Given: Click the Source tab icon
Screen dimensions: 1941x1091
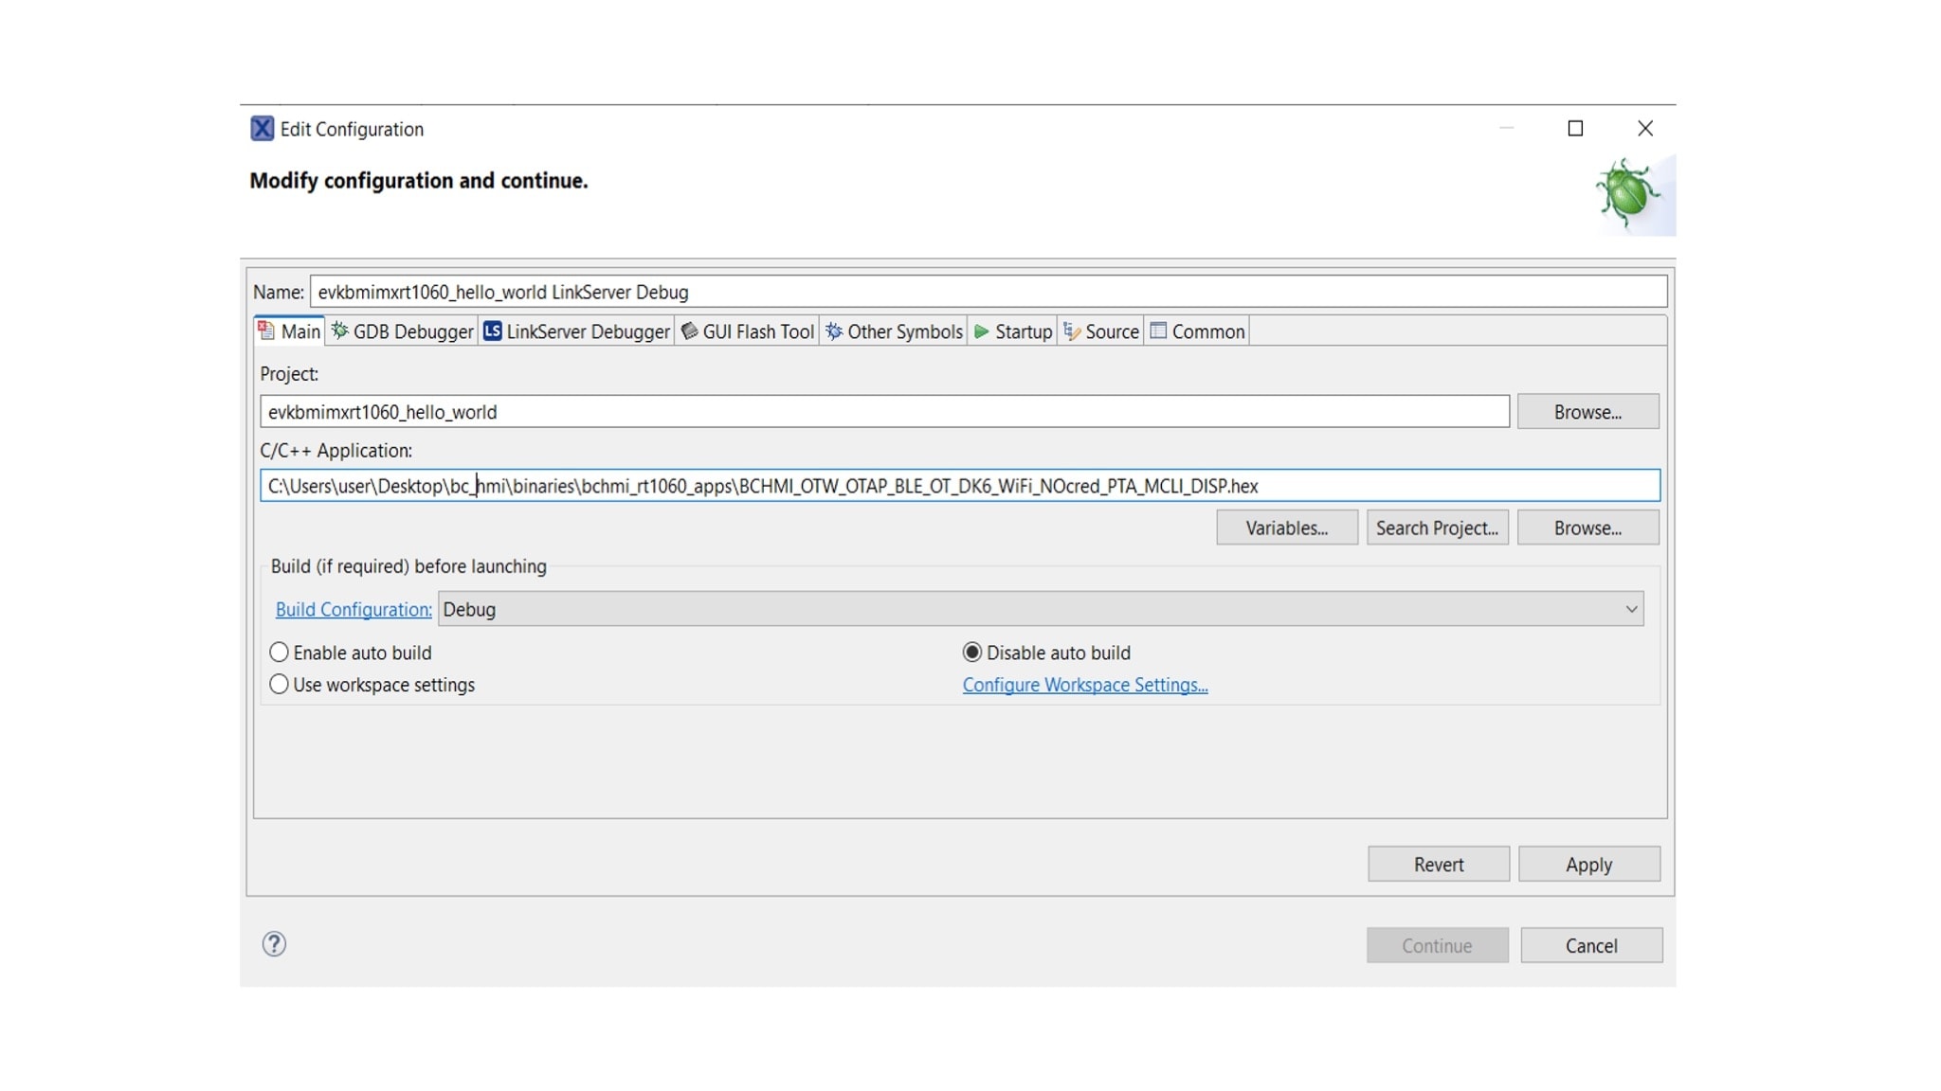Looking at the screenshot, I should pyautogui.click(x=1072, y=331).
